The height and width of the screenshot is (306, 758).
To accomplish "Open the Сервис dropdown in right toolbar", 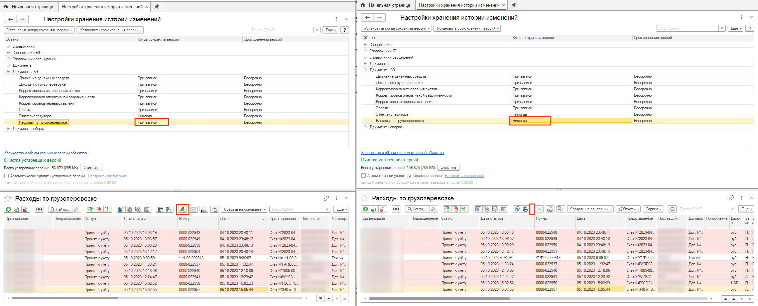I will pyautogui.click(x=653, y=209).
